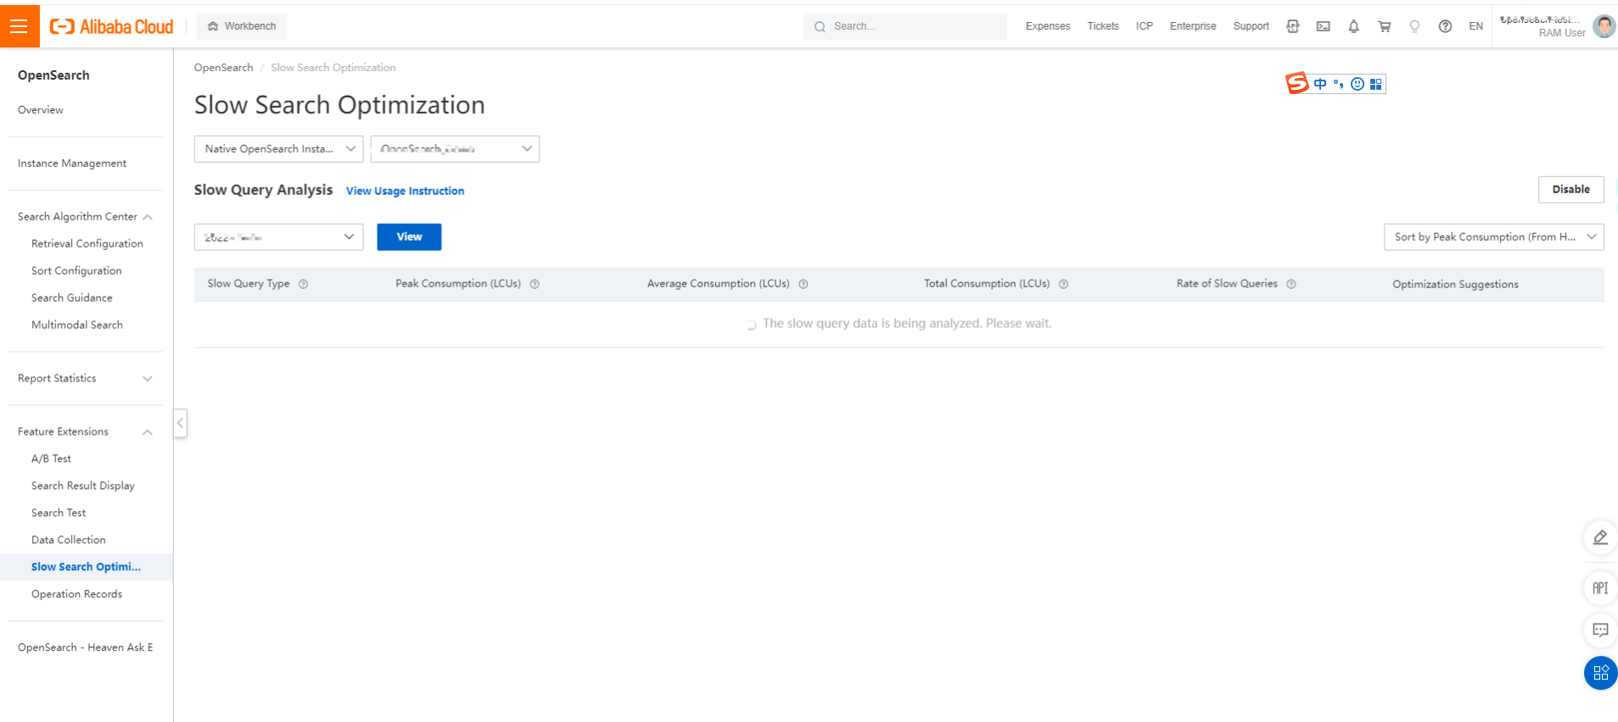Open notifications bell icon
Viewport: 1618px width, 722px height.
coord(1354,26)
